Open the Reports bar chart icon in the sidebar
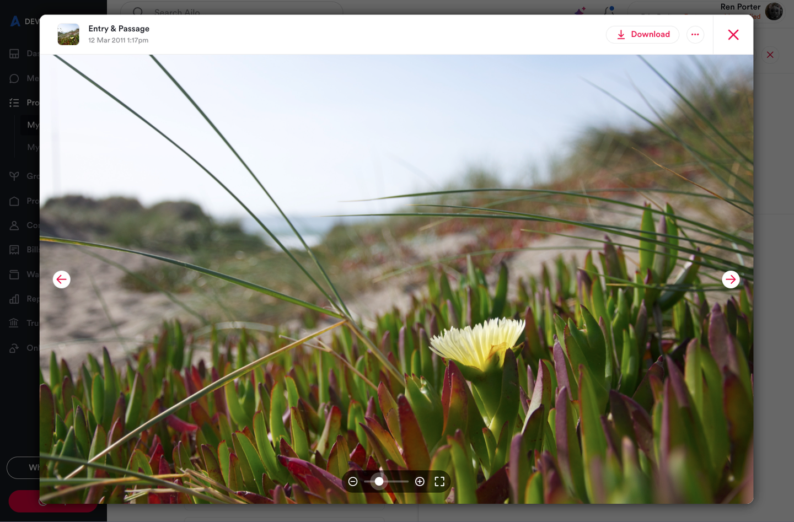Viewport: 794px width, 522px height. 14,299
